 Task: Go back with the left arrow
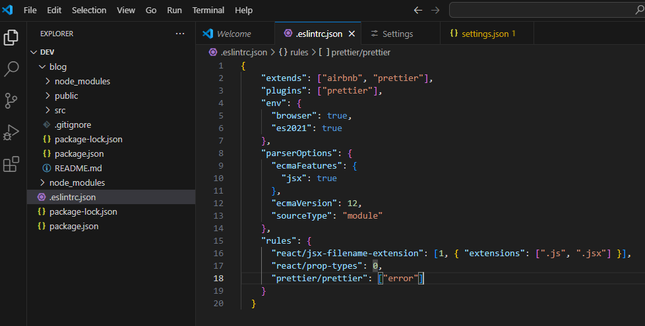coord(418,11)
